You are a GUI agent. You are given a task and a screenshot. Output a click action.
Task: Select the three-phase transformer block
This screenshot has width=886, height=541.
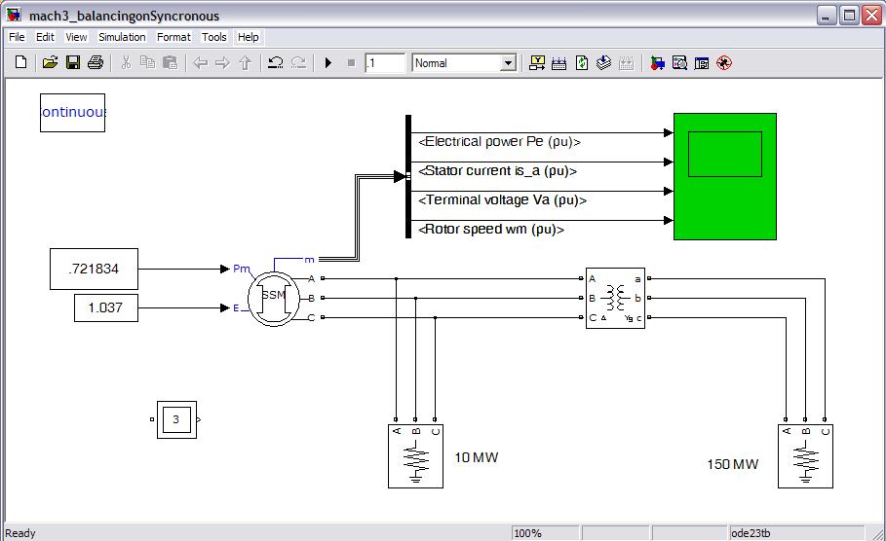(x=615, y=298)
